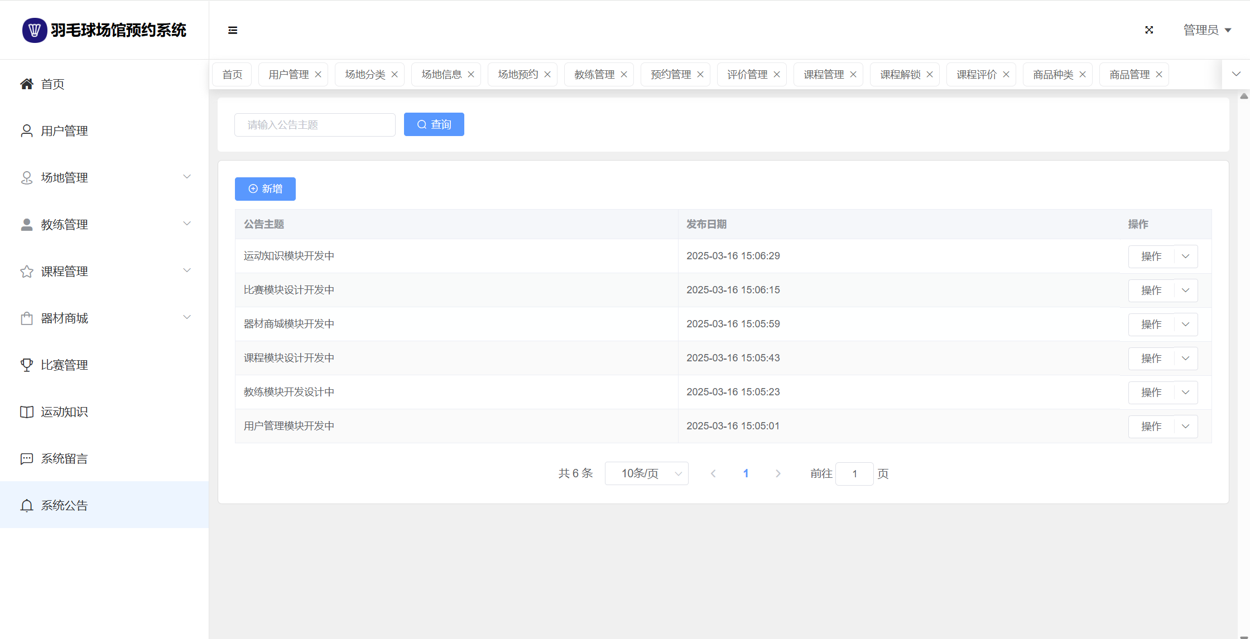Open 系统留言 chat menu item
This screenshot has width=1250, height=639.
[64, 459]
